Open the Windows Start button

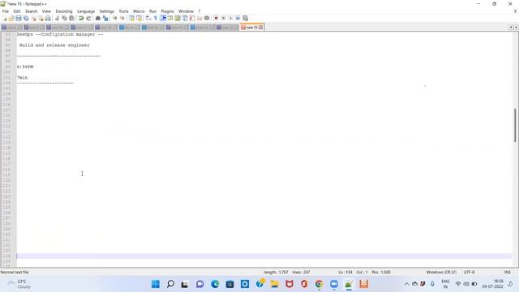click(x=156, y=284)
